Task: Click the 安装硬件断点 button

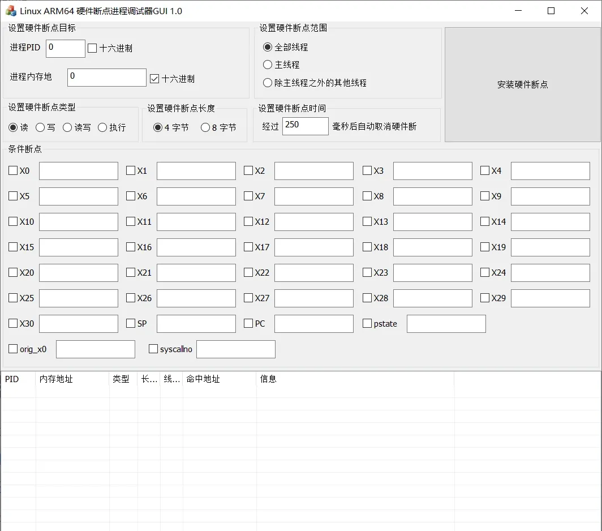Action: (523, 84)
